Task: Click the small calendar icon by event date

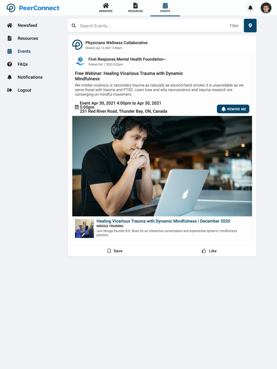Action: point(77,107)
